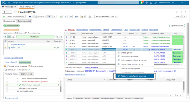
Task: Copy link using chain icon
Action: (177, 12)
